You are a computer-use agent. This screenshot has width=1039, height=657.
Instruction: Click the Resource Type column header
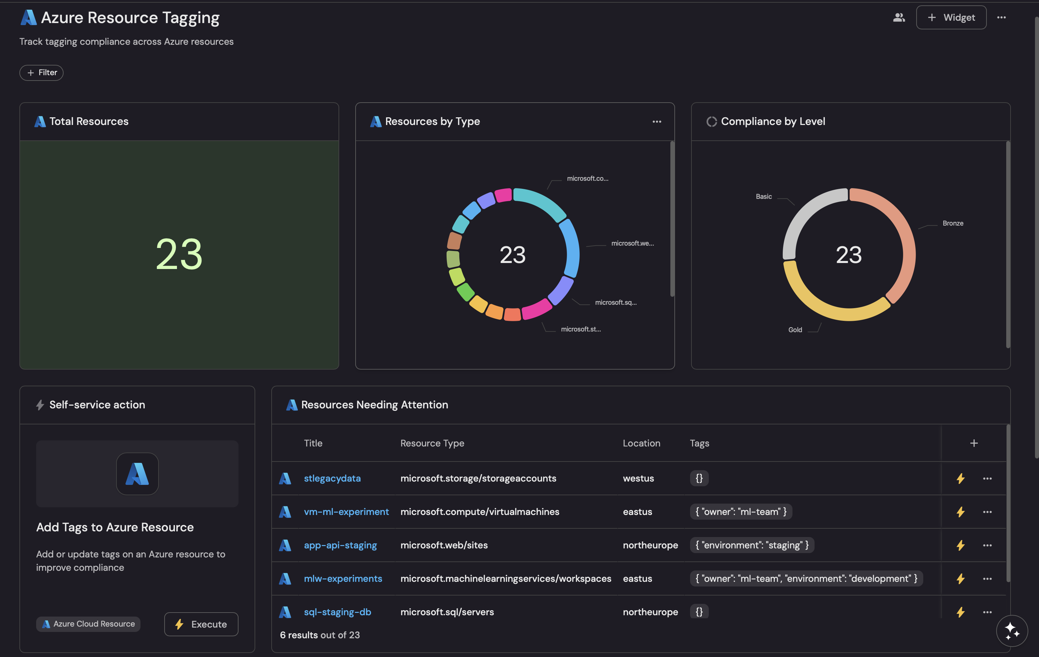tap(432, 443)
